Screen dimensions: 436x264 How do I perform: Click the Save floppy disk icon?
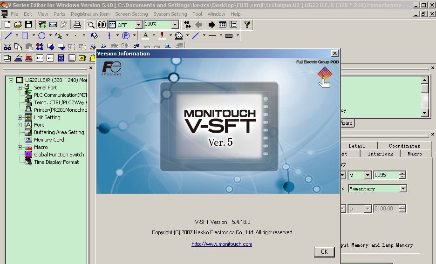point(28,25)
